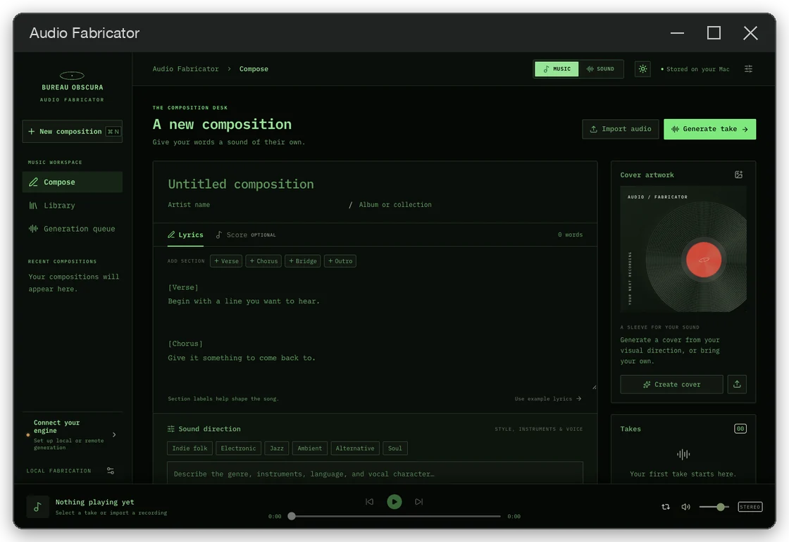The image size is (789, 542).
Task: Click 'Stored on your Mac' status
Action: click(x=695, y=69)
